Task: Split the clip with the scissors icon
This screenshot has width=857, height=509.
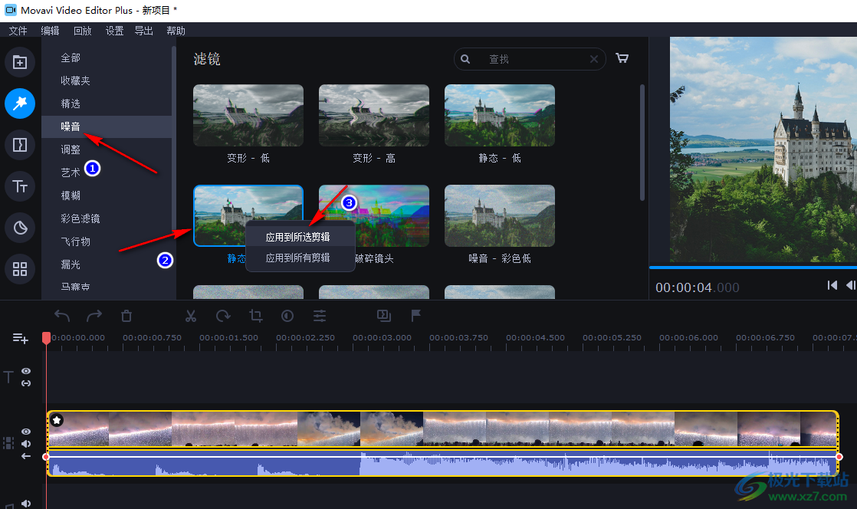Action: (x=191, y=316)
